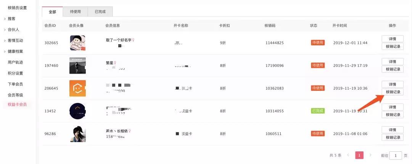Expand the 健康档案 sidebar menu
This screenshot has height=164, width=412.
(15, 51)
